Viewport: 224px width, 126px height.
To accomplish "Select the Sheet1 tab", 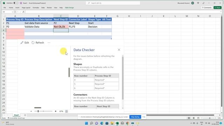I will (x=16, y=115).
